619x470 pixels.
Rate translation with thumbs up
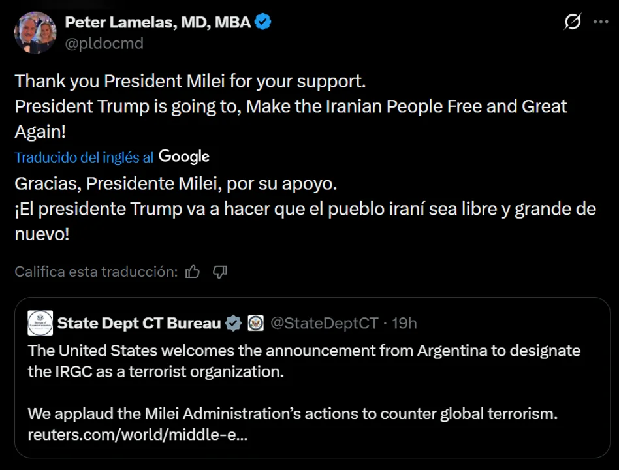(193, 272)
